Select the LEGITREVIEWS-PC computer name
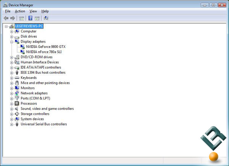 click(x=29, y=26)
